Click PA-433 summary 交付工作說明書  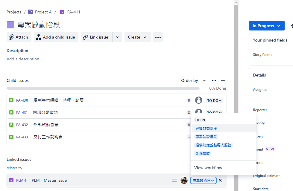point(48,137)
